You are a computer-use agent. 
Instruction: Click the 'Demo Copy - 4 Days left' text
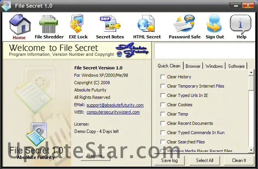(96, 131)
